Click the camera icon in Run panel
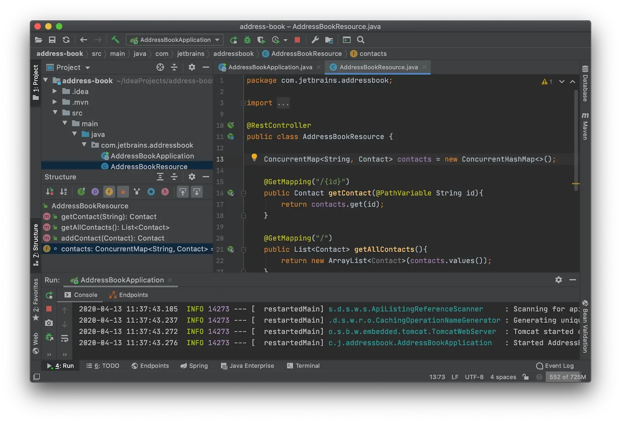Viewport: 621px width, 422px height. (49, 323)
